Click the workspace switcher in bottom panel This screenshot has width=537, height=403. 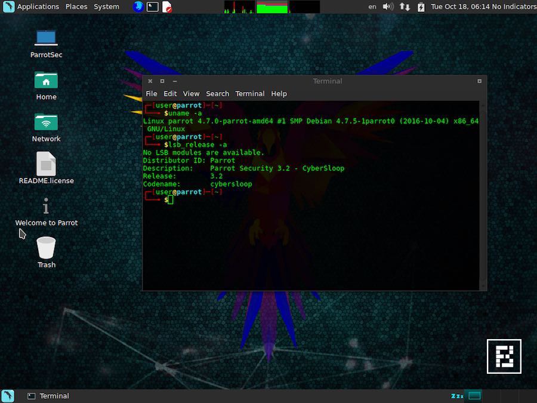[474, 396]
